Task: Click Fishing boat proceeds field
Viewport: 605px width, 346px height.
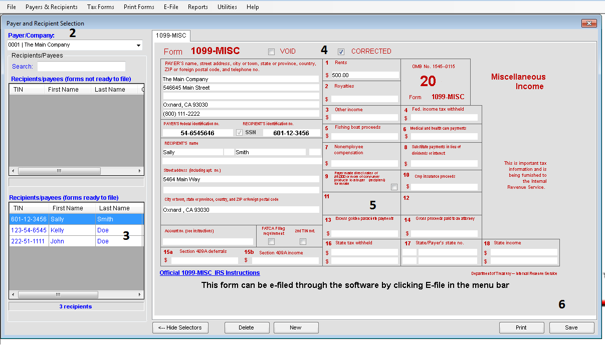Action: pyautogui.click(x=365, y=136)
